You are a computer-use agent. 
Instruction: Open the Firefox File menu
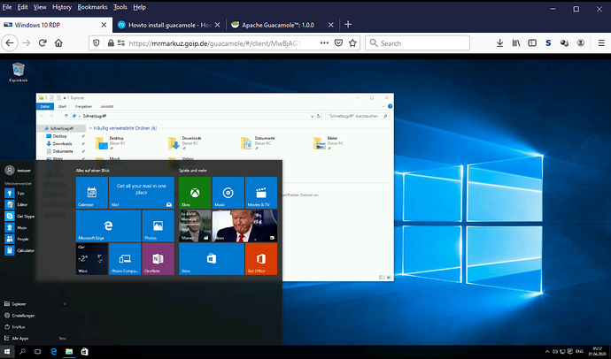pyautogui.click(x=7, y=7)
